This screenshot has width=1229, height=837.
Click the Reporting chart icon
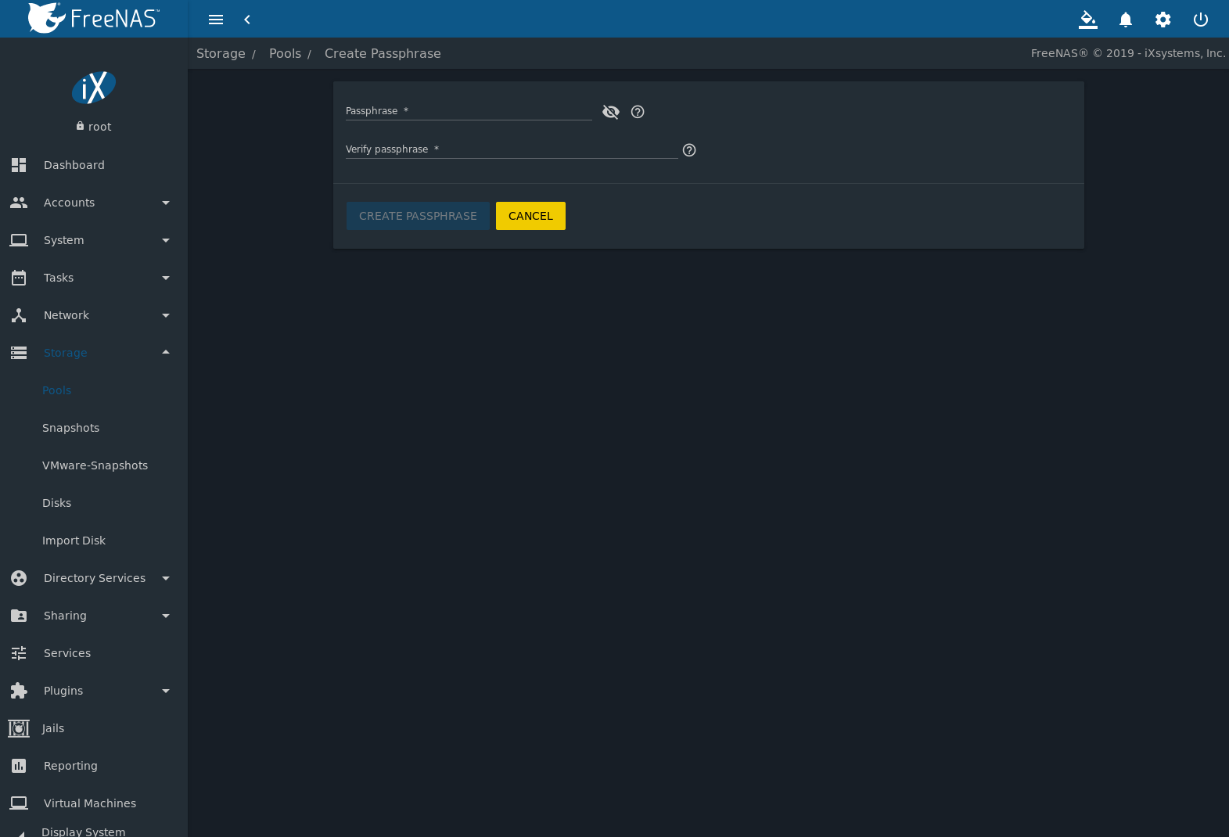pyautogui.click(x=19, y=766)
